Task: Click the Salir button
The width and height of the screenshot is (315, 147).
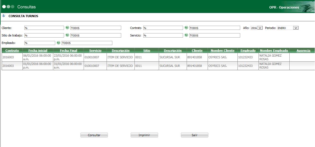Action: (194, 135)
